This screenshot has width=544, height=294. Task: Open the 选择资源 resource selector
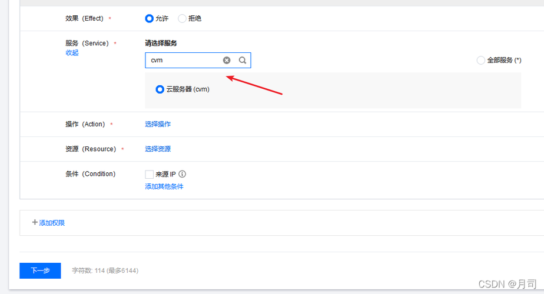158,149
